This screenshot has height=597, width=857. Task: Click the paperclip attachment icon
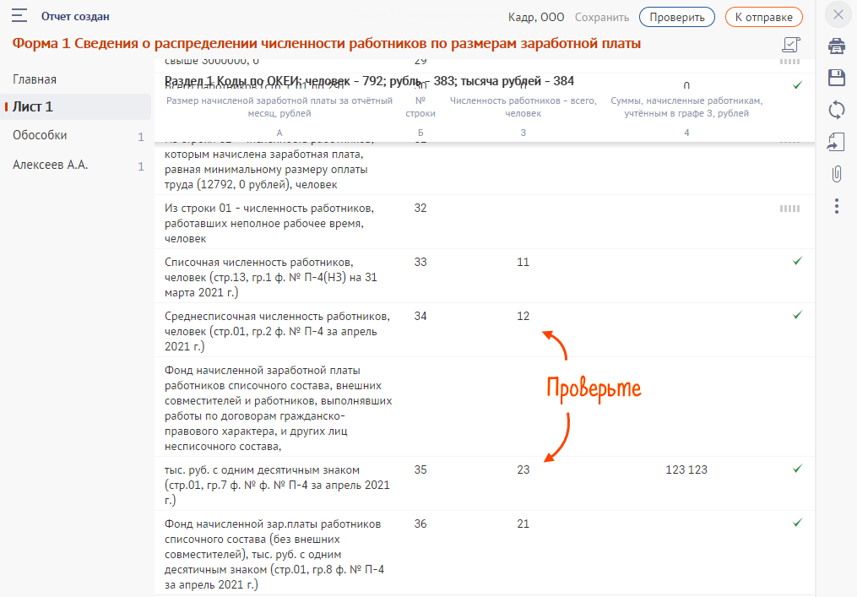(x=836, y=175)
